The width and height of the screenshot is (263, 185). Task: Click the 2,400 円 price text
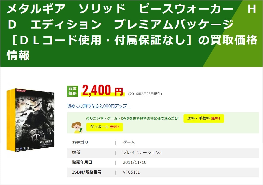[x=103, y=90]
